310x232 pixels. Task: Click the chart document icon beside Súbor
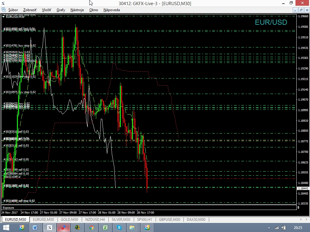coord(3,10)
